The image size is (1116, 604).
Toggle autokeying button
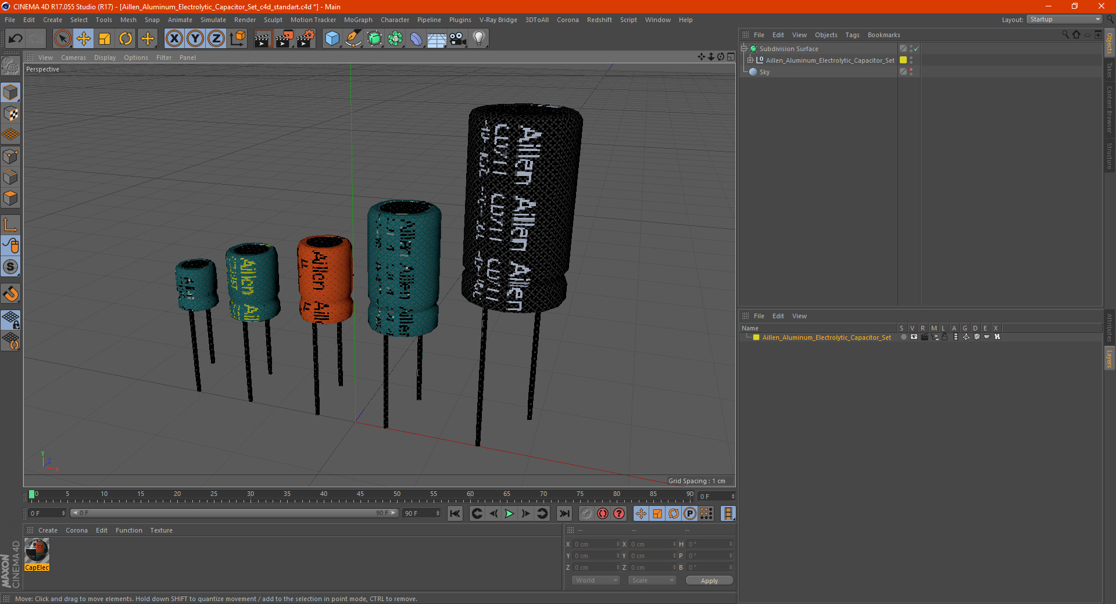pyautogui.click(x=603, y=513)
